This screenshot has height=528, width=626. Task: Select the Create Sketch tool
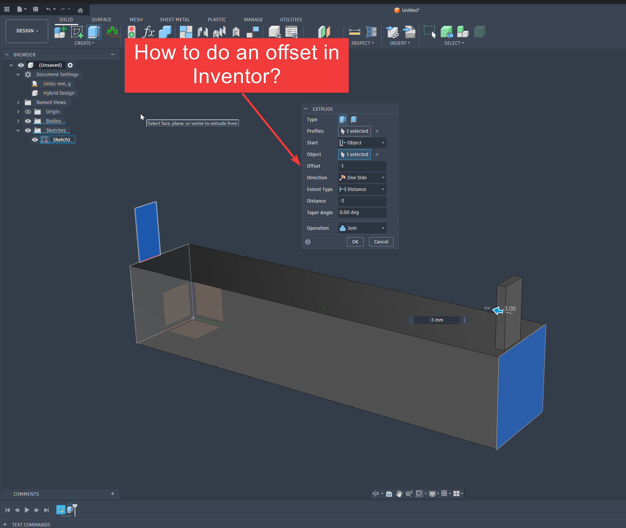(x=77, y=32)
